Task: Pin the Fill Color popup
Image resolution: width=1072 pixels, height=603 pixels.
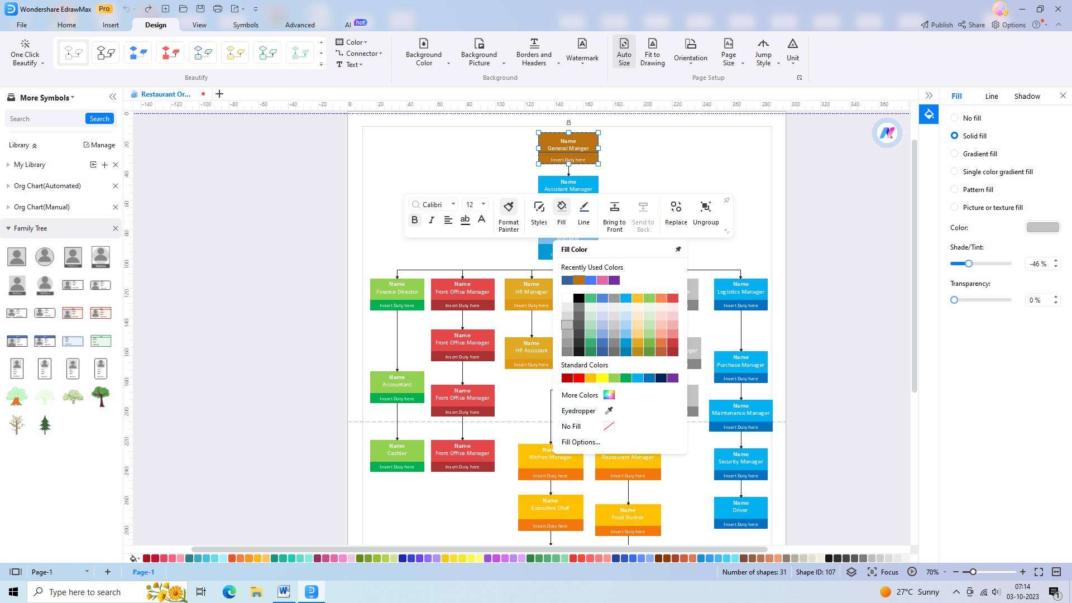Action: (678, 250)
